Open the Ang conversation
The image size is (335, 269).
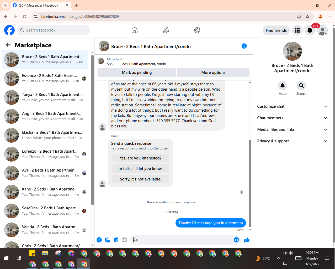(x=45, y=116)
